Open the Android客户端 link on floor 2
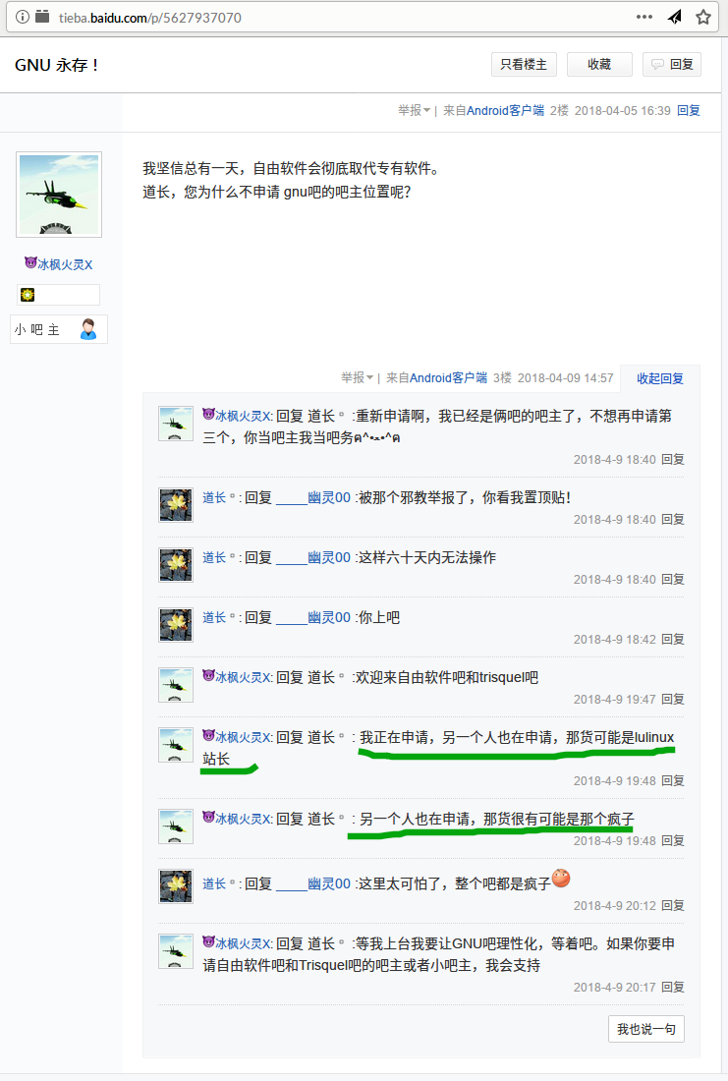The width and height of the screenshot is (728, 1081). (505, 110)
